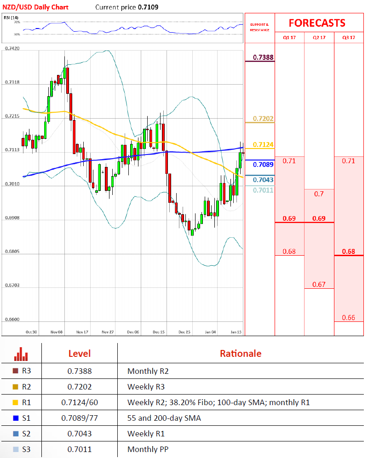Click the Level column header in table

pyautogui.click(x=80, y=354)
